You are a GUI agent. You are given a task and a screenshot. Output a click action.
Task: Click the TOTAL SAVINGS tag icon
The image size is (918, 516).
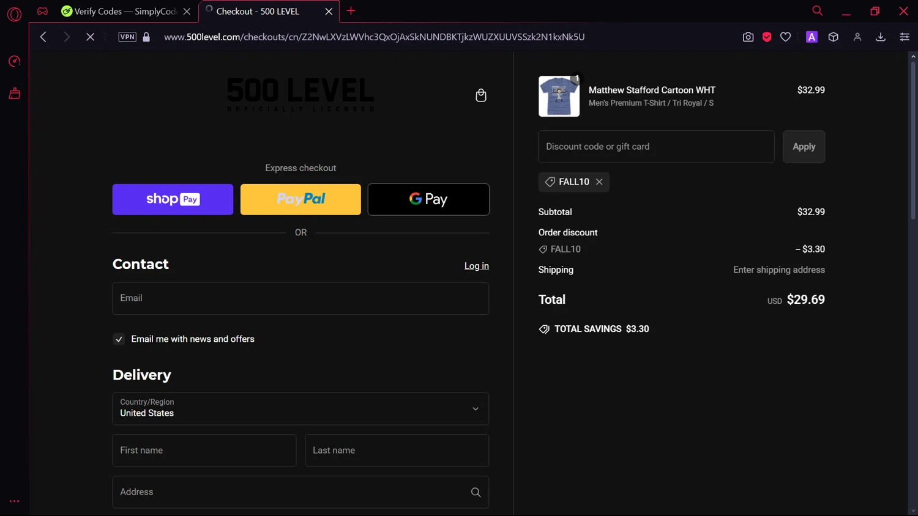(x=544, y=329)
